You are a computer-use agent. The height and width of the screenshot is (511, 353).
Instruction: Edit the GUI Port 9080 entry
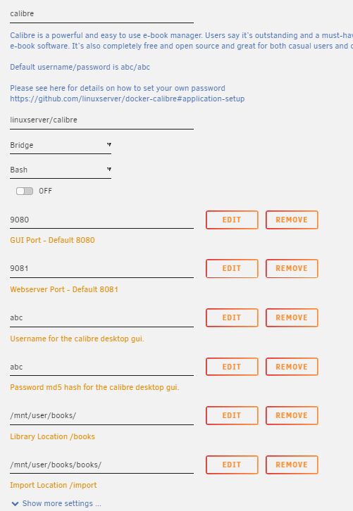pos(232,220)
